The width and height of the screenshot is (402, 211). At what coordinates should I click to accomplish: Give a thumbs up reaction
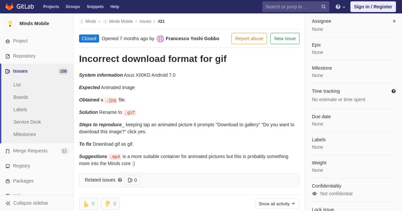tap(88, 204)
